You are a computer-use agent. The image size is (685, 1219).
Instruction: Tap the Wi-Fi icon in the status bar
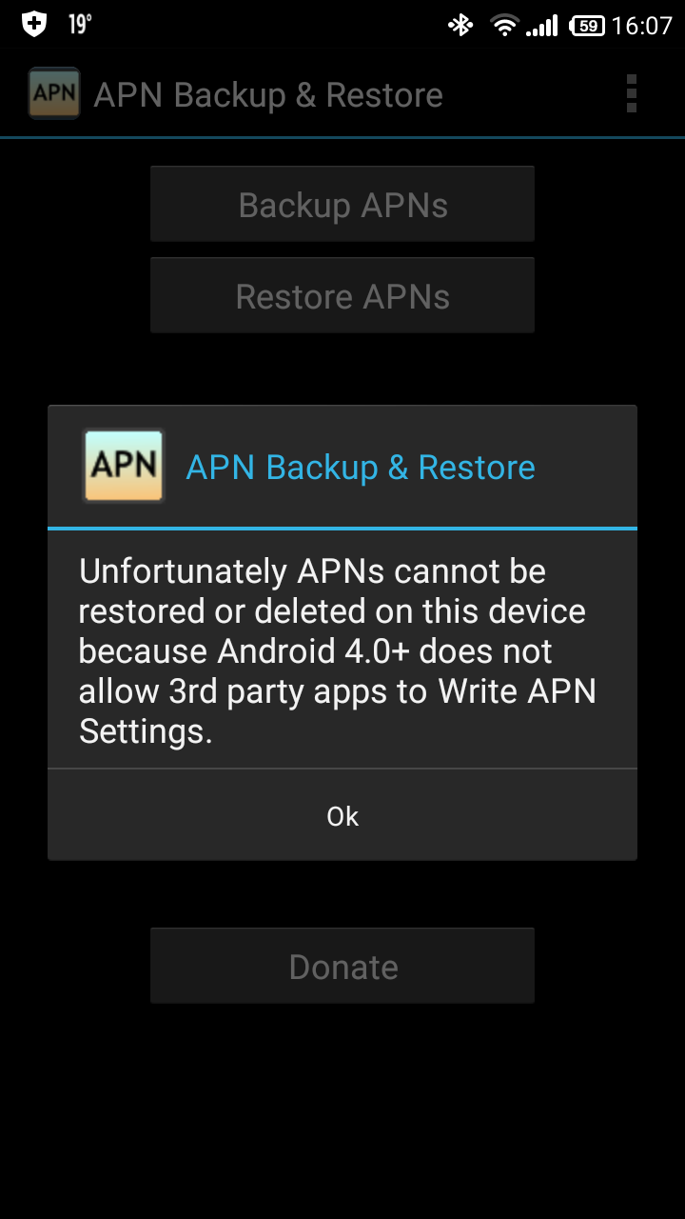(x=503, y=25)
